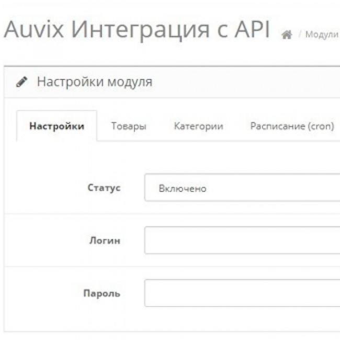This screenshot has height=340, width=340.
Task: Click the Настройки модуля panel heading text
Action: pos(95,82)
